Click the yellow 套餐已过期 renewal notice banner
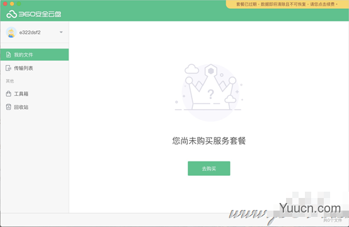The width and height of the screenshot is (349, 227). click(287, 4)
